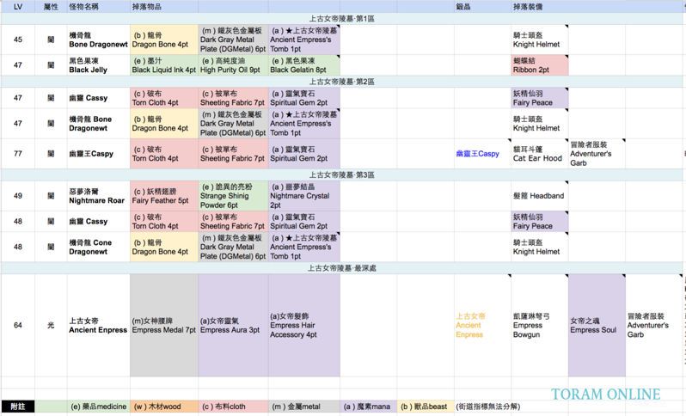The height and width of the screenshot is (416, 686).
Task: Select the (e) 藥品medicine legend cell
Action: pyautogui.click(x=99, y=407)
